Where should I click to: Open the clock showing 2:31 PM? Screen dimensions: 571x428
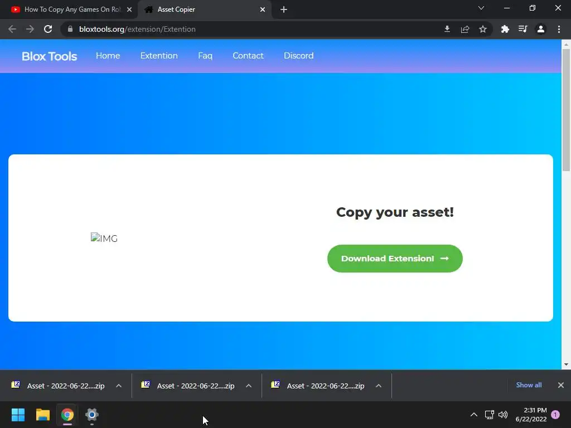pyautogui.click(x=531, y=415)
